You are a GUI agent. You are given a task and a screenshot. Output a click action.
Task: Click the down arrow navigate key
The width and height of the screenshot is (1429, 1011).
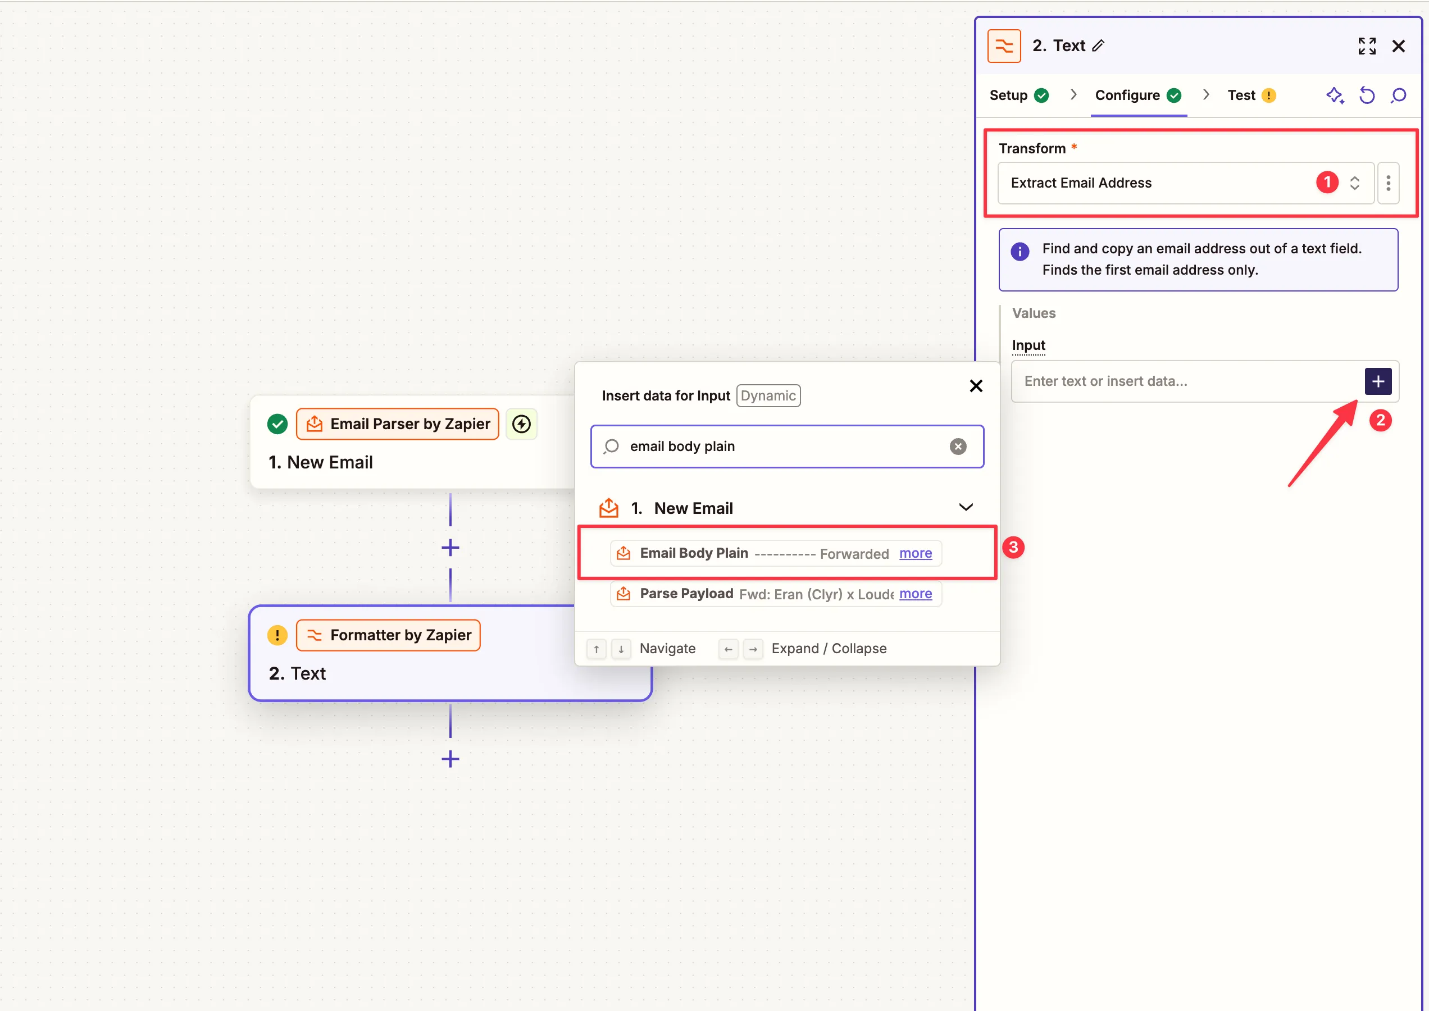[x=621, y=649]
